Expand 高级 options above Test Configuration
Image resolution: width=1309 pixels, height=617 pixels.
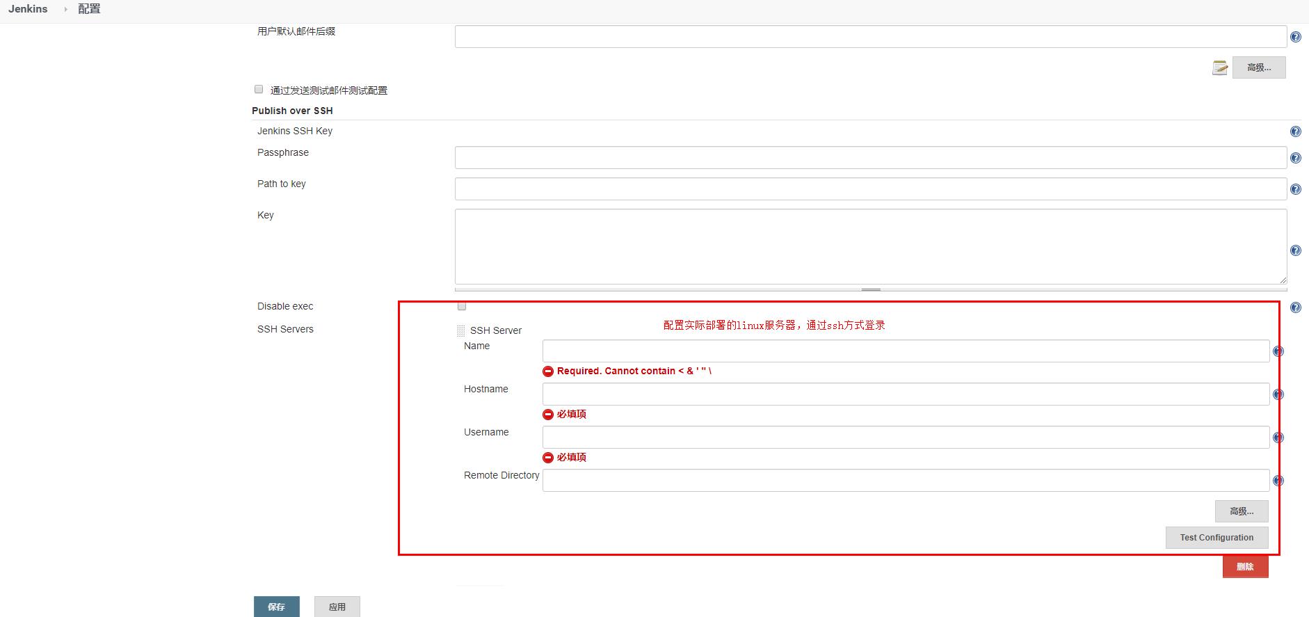pyautogui.click(x=1242, y=511)
